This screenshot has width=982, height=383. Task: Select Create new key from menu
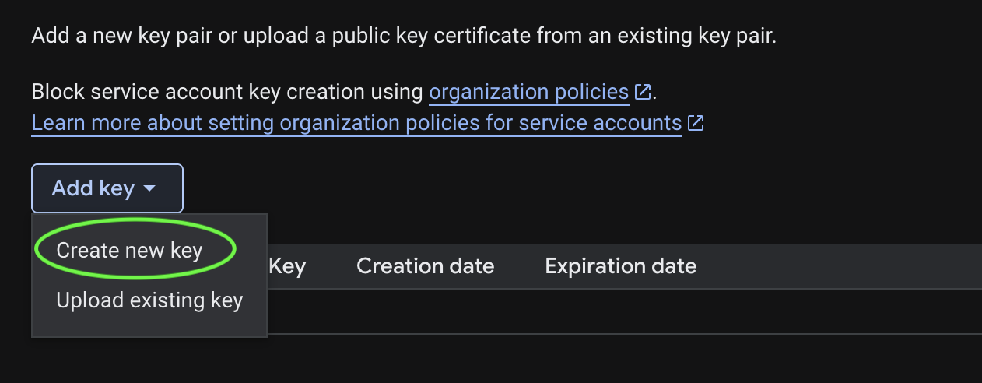click(x=129, y=250)
